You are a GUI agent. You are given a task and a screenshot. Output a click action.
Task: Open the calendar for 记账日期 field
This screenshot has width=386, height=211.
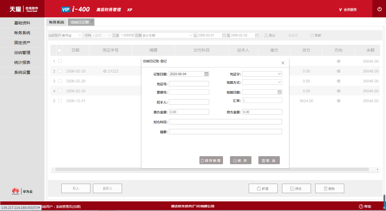pos(206,74)
